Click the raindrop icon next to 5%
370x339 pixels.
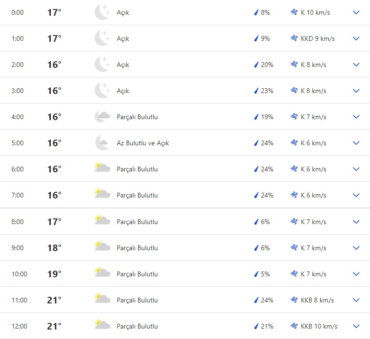coord(256,274)
